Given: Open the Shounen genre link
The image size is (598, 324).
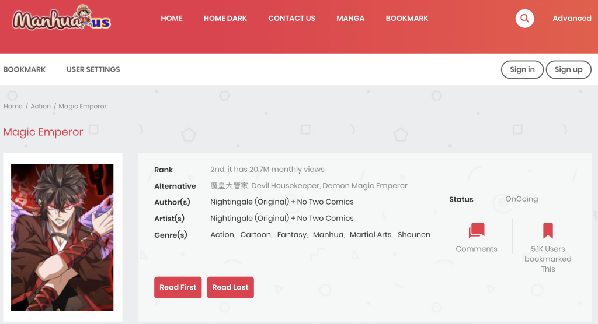Looking at the screenshot, I should coord(413,235).
